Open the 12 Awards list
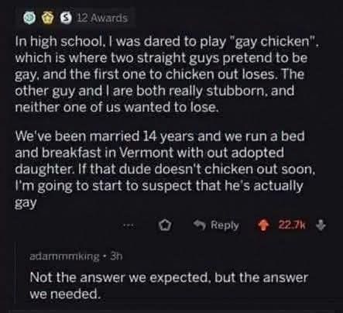343x313 pixels. [102, 18]
